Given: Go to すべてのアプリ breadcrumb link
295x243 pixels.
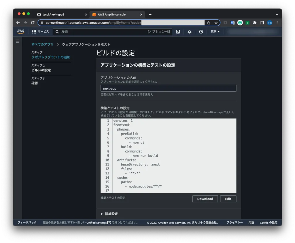Looking at the screenshot, I should point(42,44).
